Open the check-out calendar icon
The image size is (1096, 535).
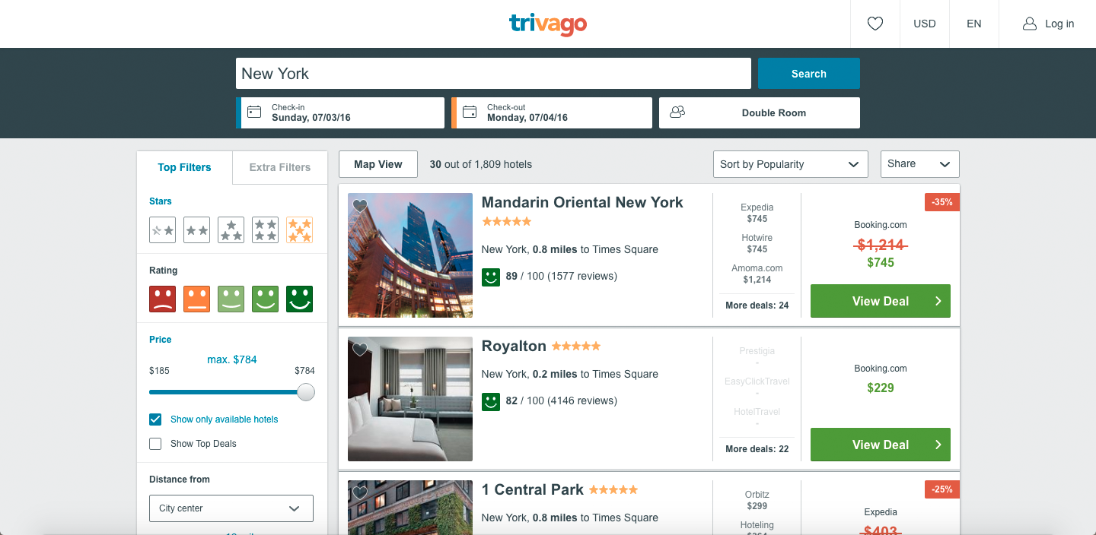(x=470, y=112)
